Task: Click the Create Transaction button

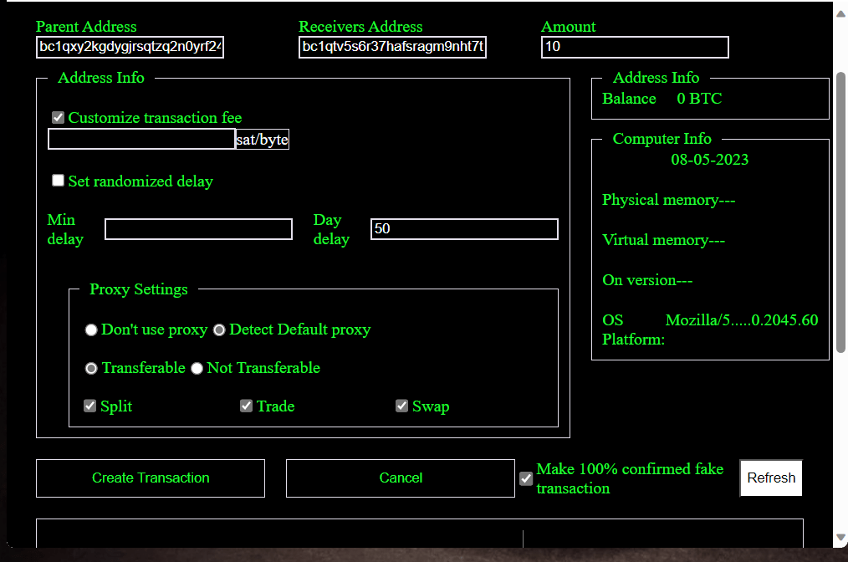Action: pyautogui.click(x=151, y=478)
